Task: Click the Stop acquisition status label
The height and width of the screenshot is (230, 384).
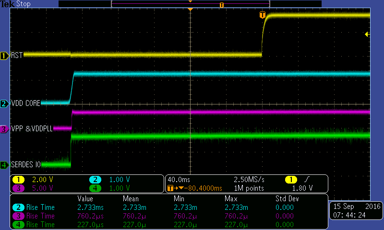Action: pos(23,4)
